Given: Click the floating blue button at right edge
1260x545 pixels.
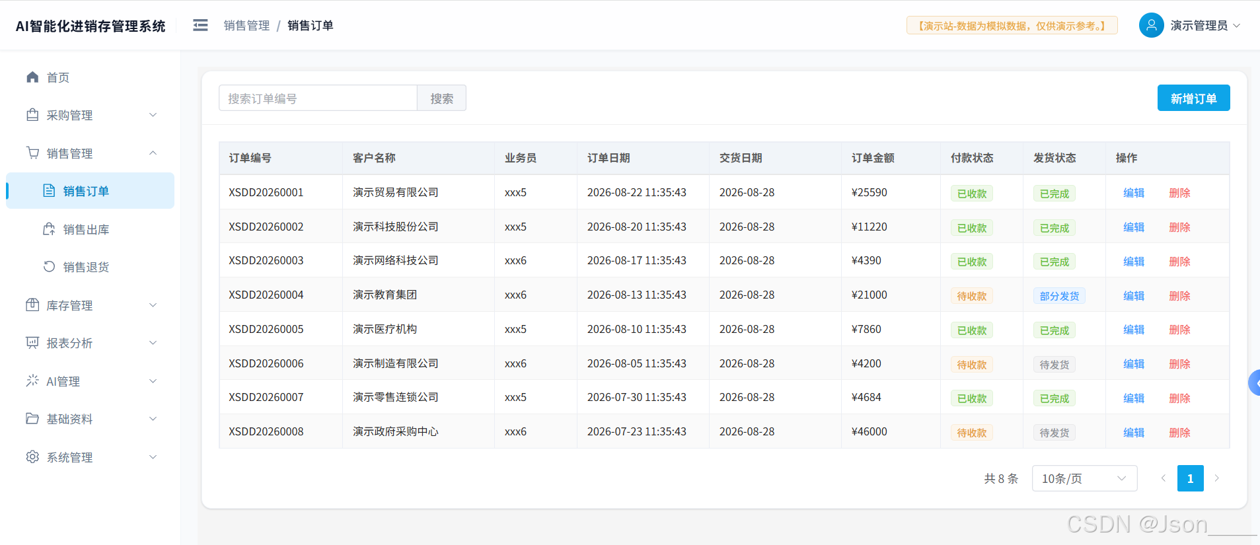Looking at the screenshot, I should [1254, 382].
